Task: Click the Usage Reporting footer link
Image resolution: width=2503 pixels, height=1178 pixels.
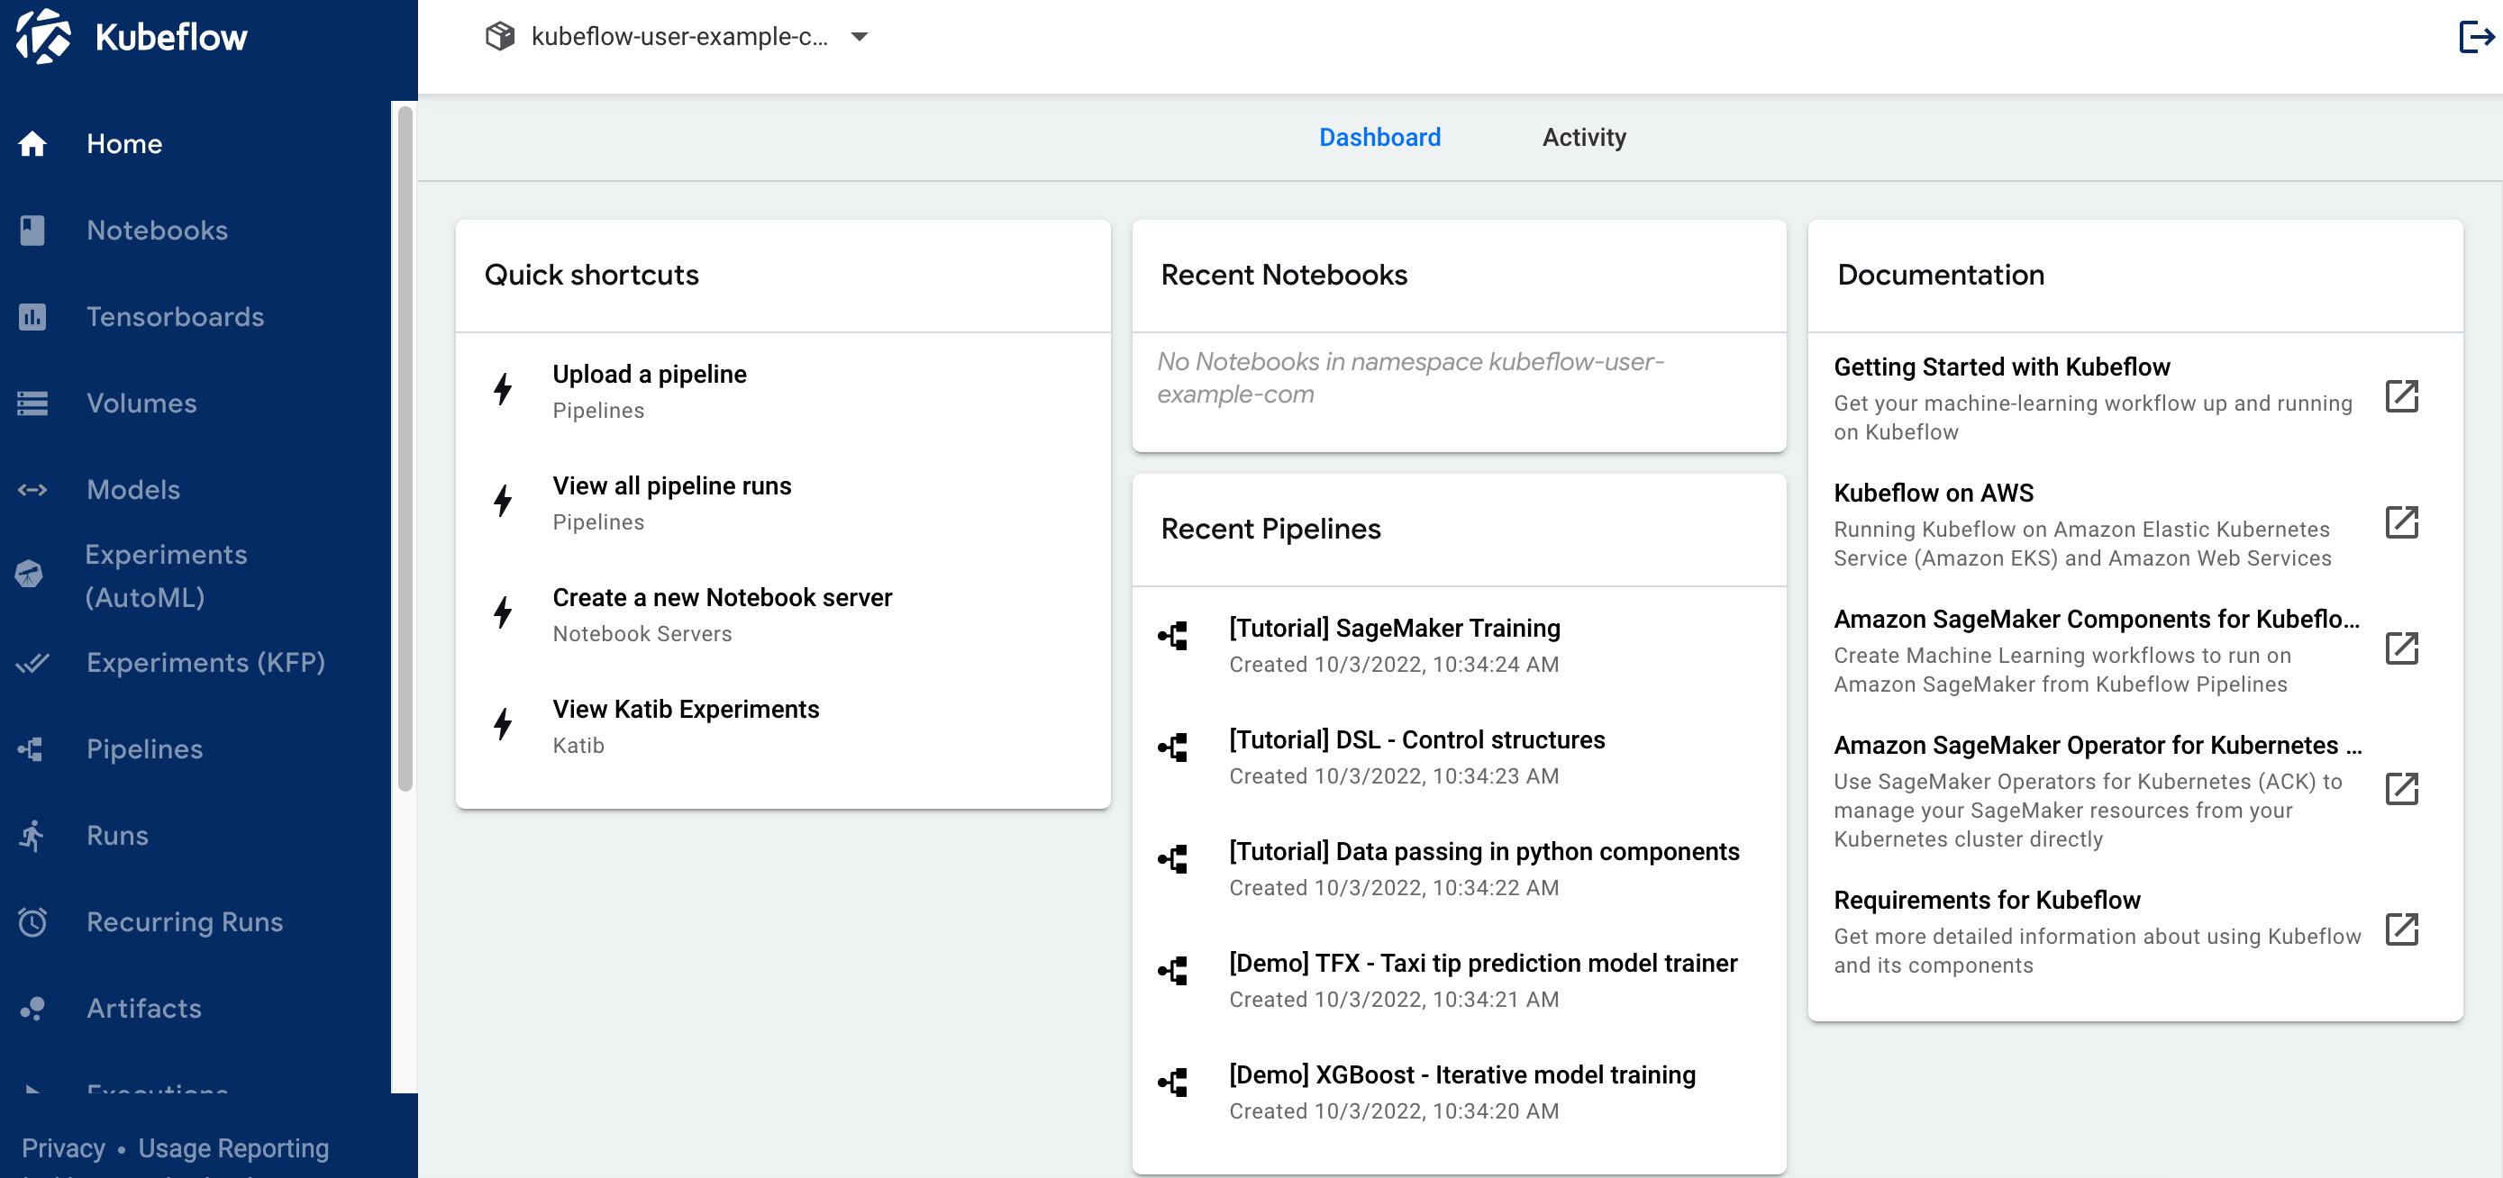Action: point(233,1148)
